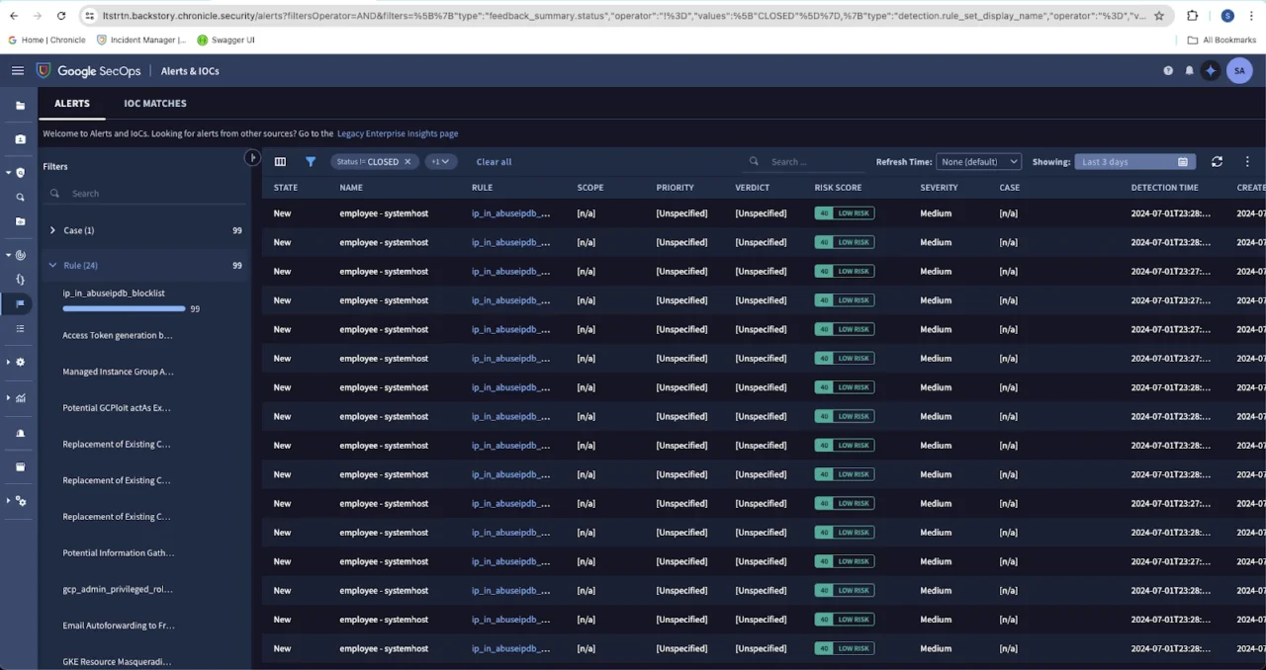The image size is (1266, 670).
Task: Open the Refresh Time dropdown
Action: (x=978, y=162)
